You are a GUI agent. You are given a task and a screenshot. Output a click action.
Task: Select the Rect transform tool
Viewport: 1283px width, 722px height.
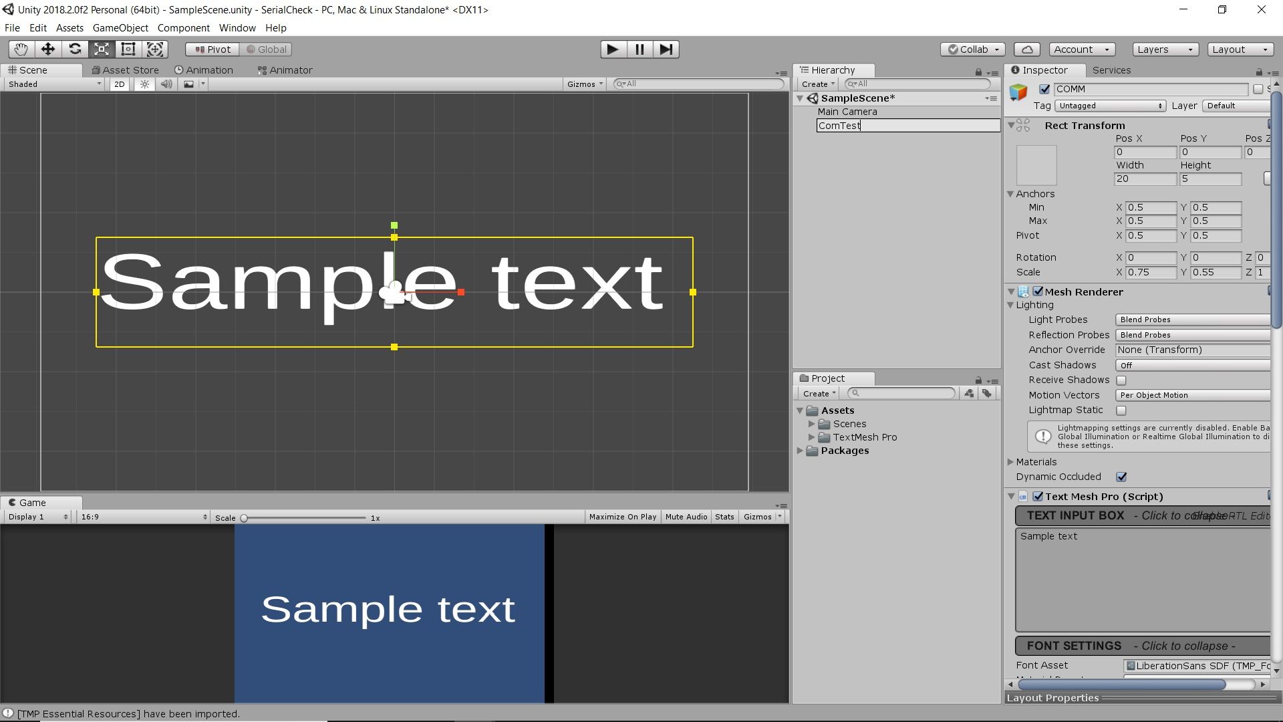[128, 49]
